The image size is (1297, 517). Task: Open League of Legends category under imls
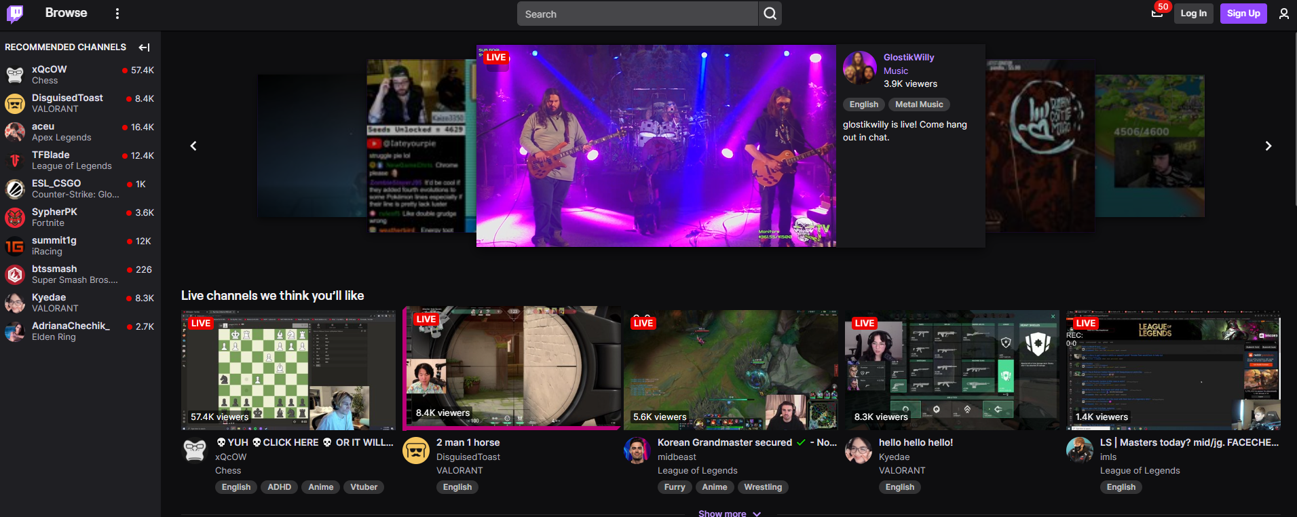click(1140, 471)
